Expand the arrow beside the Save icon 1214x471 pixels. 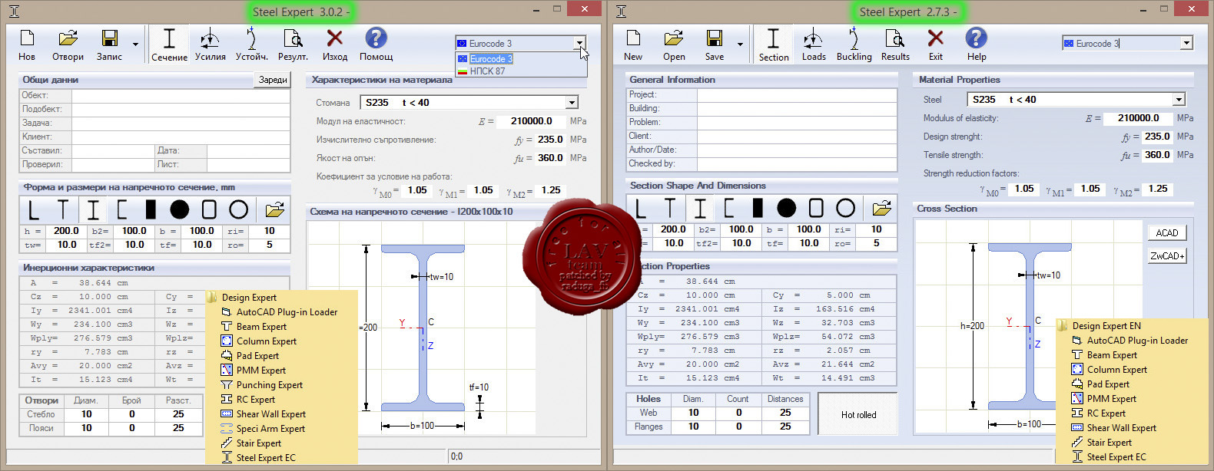click(x=740, y=44)
